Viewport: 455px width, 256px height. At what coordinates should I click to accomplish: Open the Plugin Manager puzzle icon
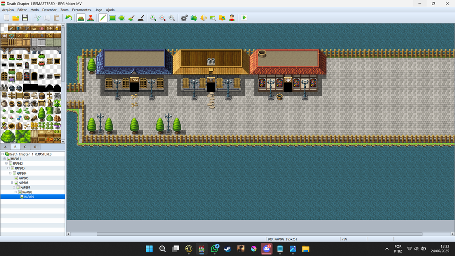click(194, 18)
